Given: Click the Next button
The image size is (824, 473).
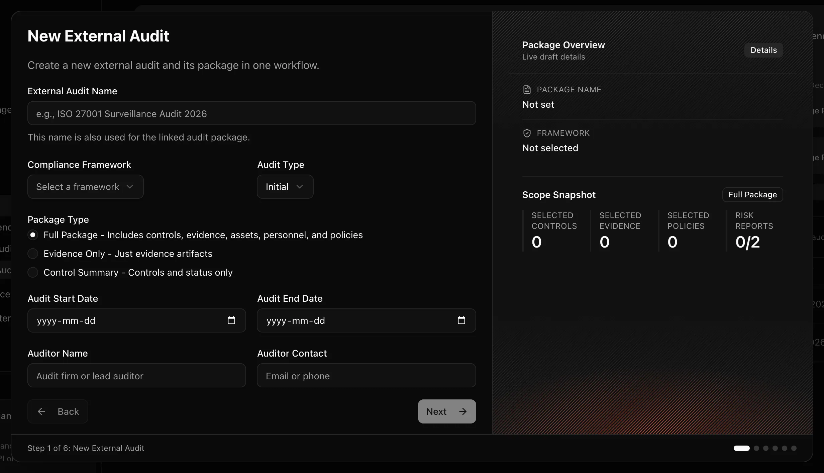Looking at the screenshot, I should 447,411.
